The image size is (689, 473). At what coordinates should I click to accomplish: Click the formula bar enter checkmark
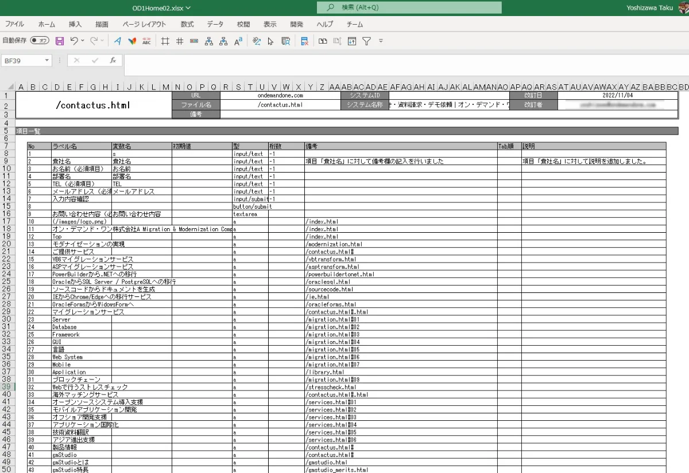point(95,60)
